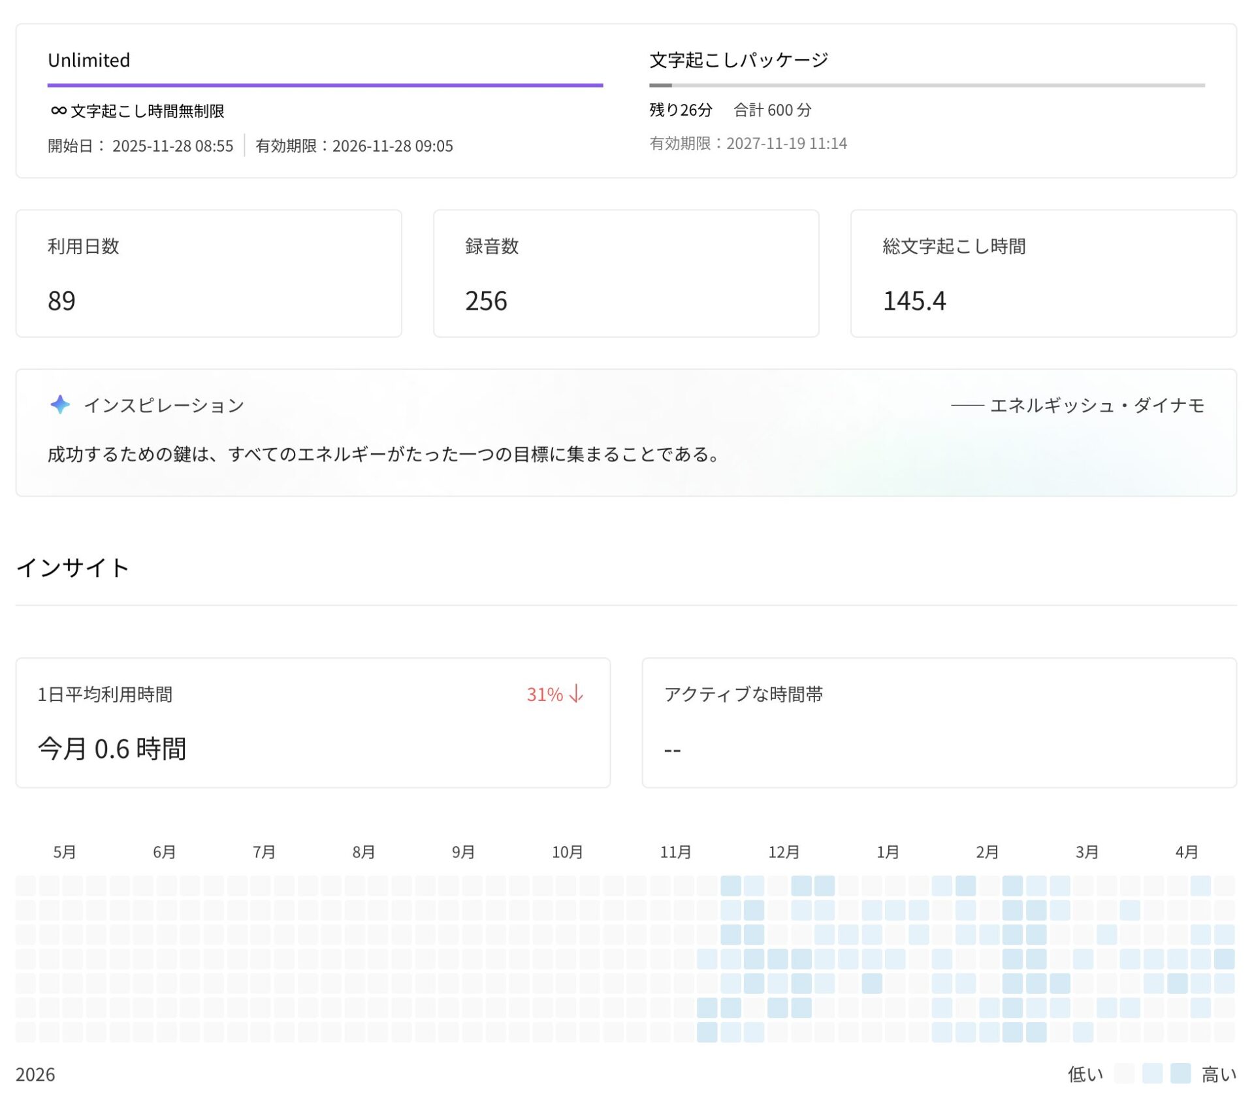Open the 利用日数 statistics card
This screenshot has height=1099, width=1254.
209,273
